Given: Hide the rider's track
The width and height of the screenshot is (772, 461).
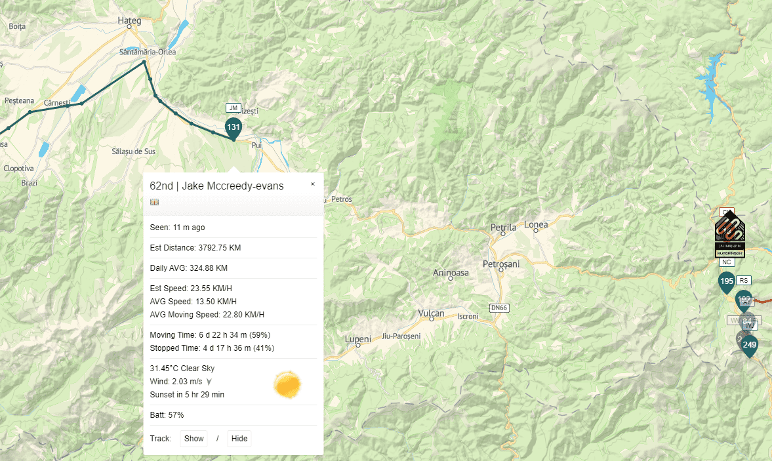Looking at the screenshot, I should coord(239,439).
